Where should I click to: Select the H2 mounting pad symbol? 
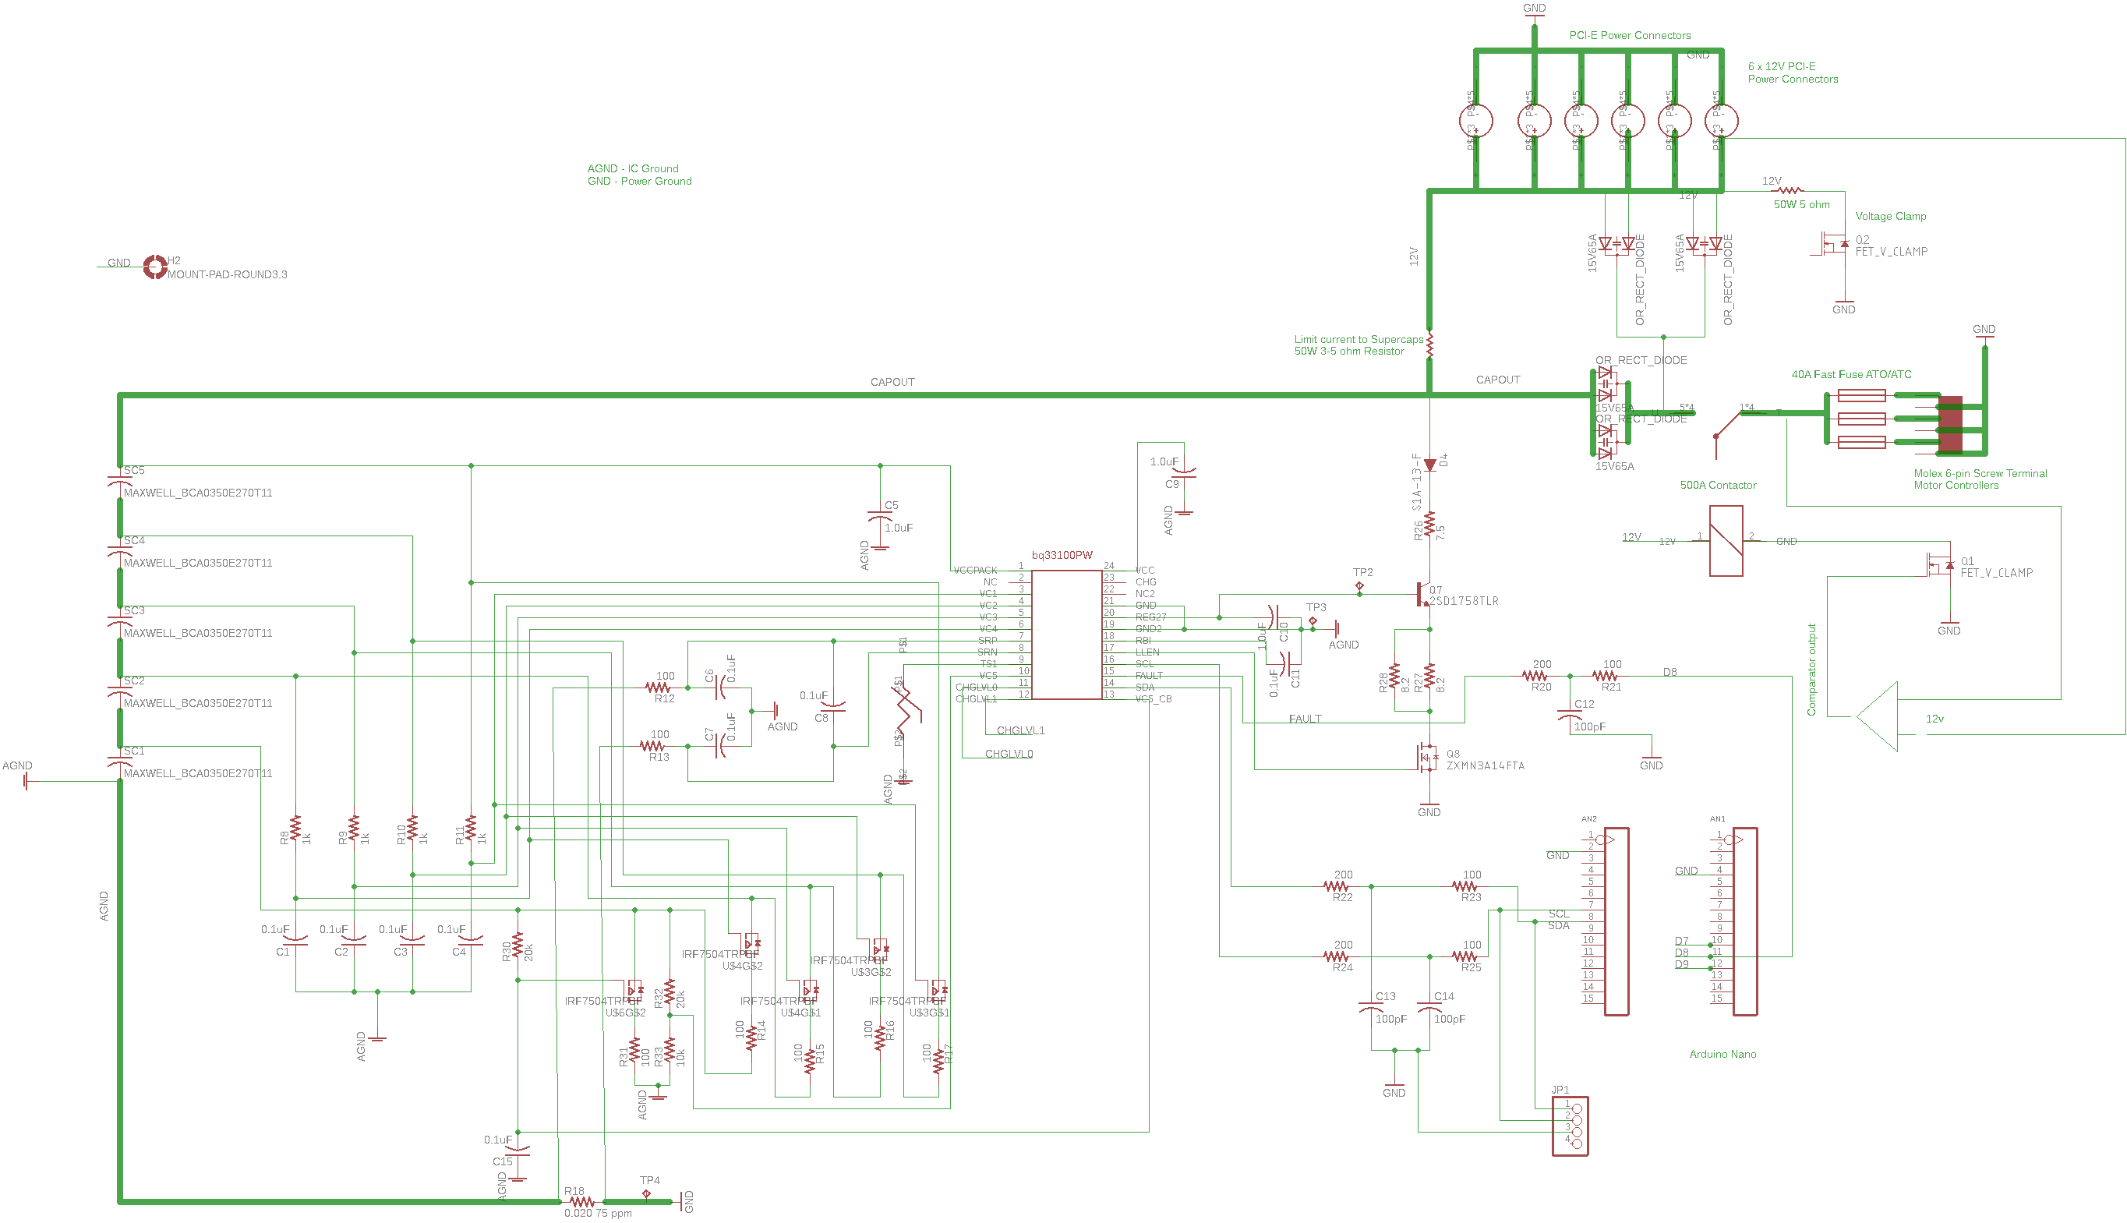[x=154, y=267]
